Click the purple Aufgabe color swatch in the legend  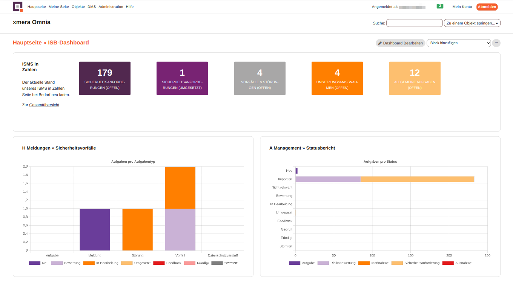click(x=294, y=263)
